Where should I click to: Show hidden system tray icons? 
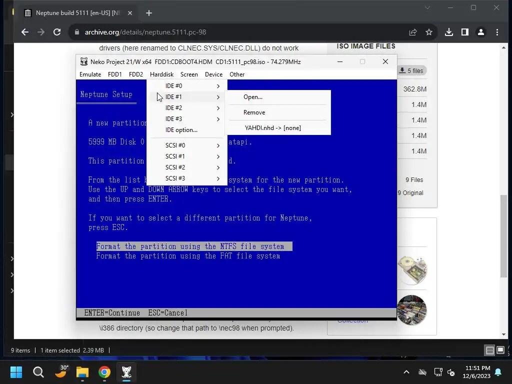click(x=406, y=372)
